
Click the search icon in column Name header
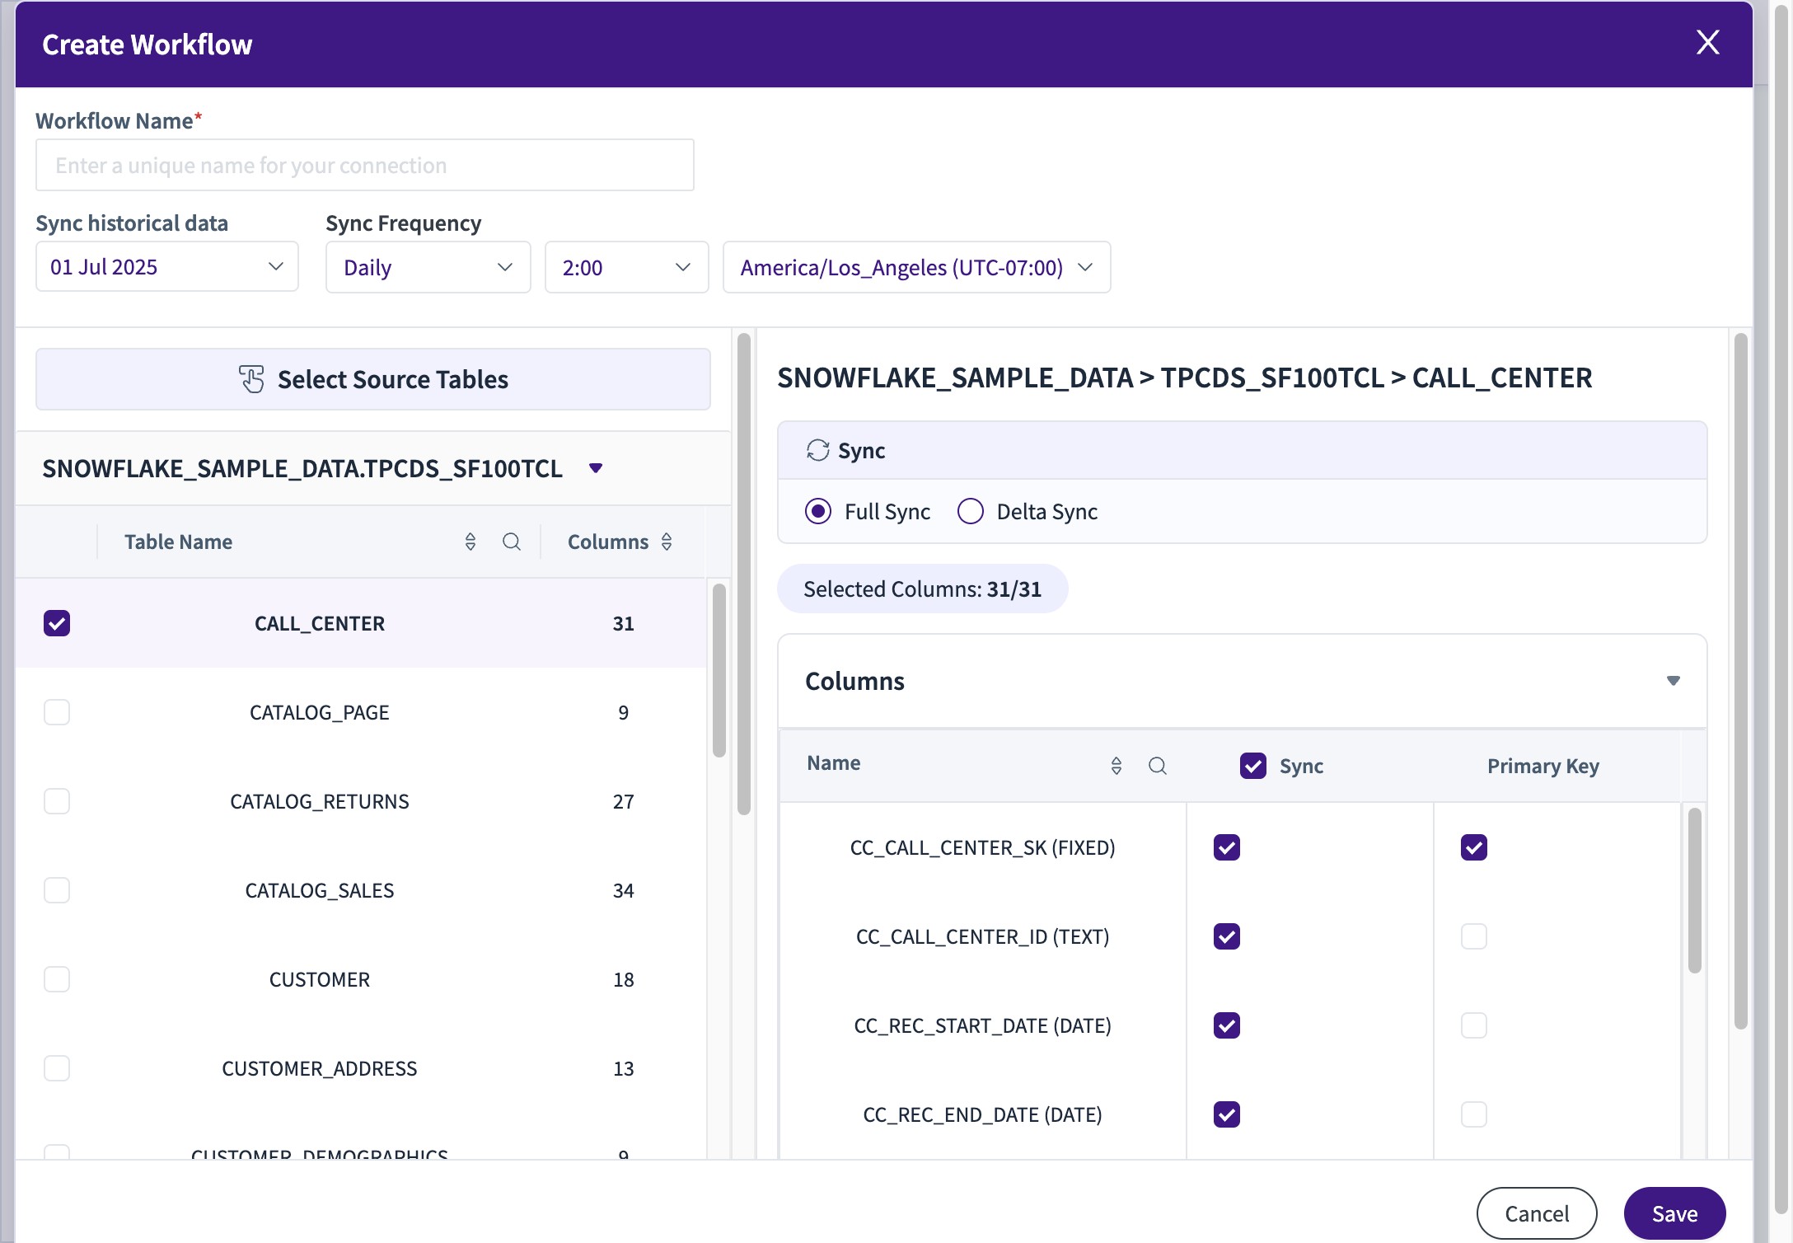pyautogui.click(x=1158, y=766)
